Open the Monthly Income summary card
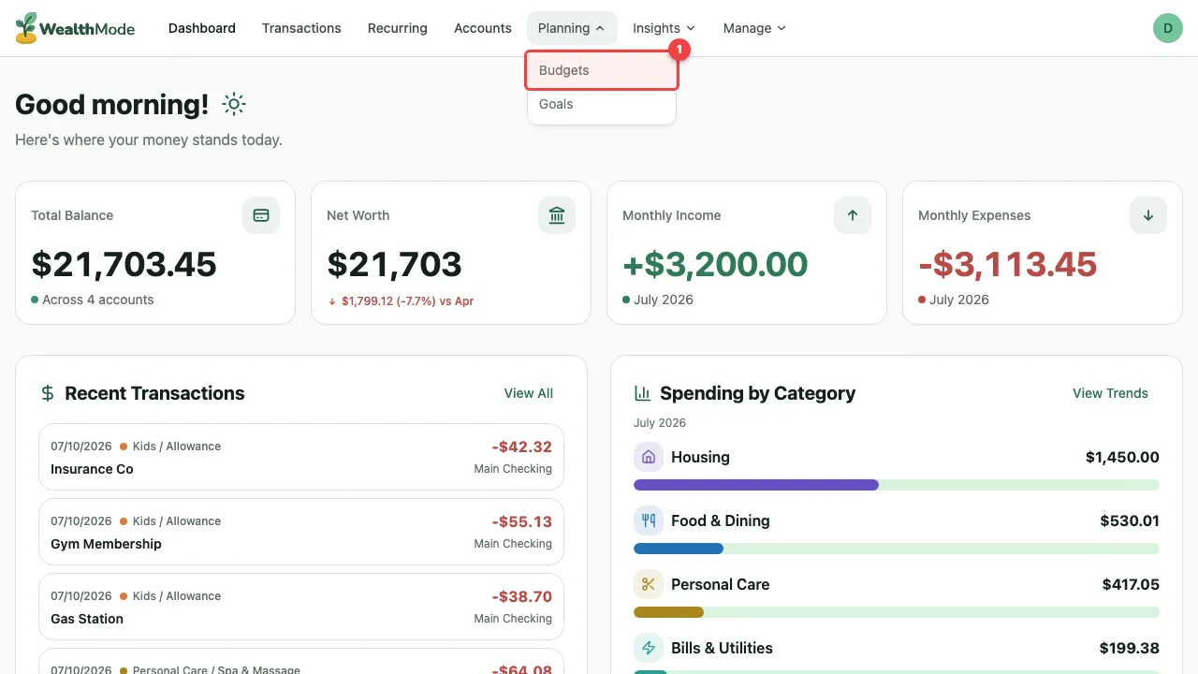 tap(747, 253)
